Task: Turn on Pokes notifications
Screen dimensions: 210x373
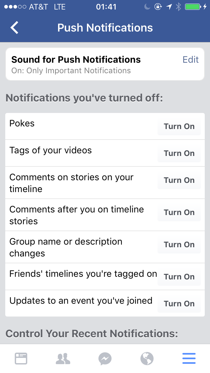Action: click(179, 126)
